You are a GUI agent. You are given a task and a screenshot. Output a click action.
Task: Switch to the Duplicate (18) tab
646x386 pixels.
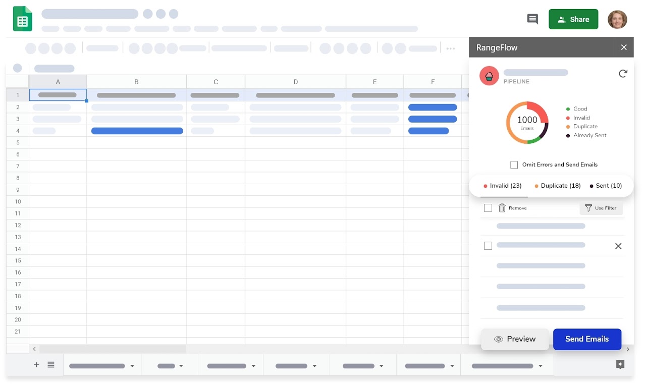tap(557, 186)
